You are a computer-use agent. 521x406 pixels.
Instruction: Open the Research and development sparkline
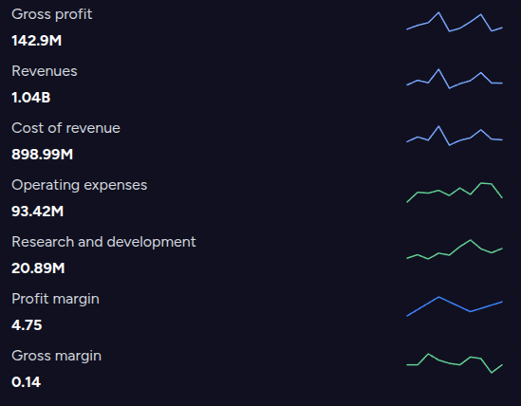pyautogui.click(x=455, y=249)
